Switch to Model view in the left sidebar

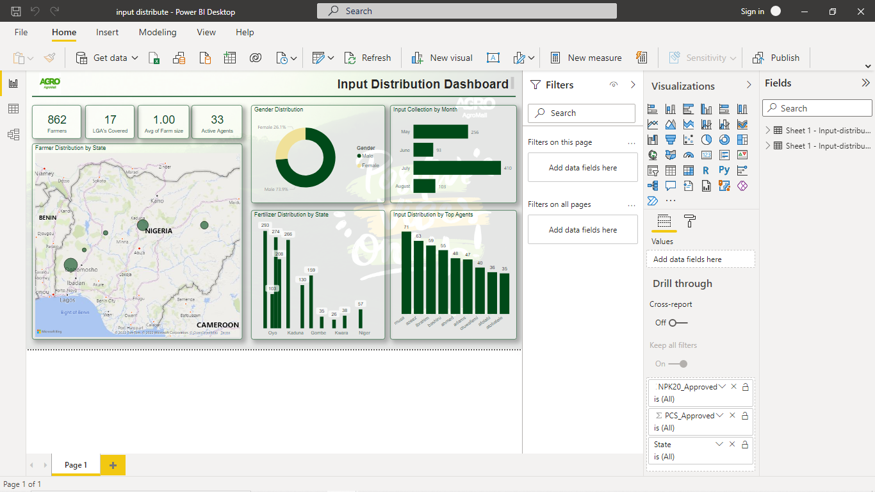(x=13, y=135)
